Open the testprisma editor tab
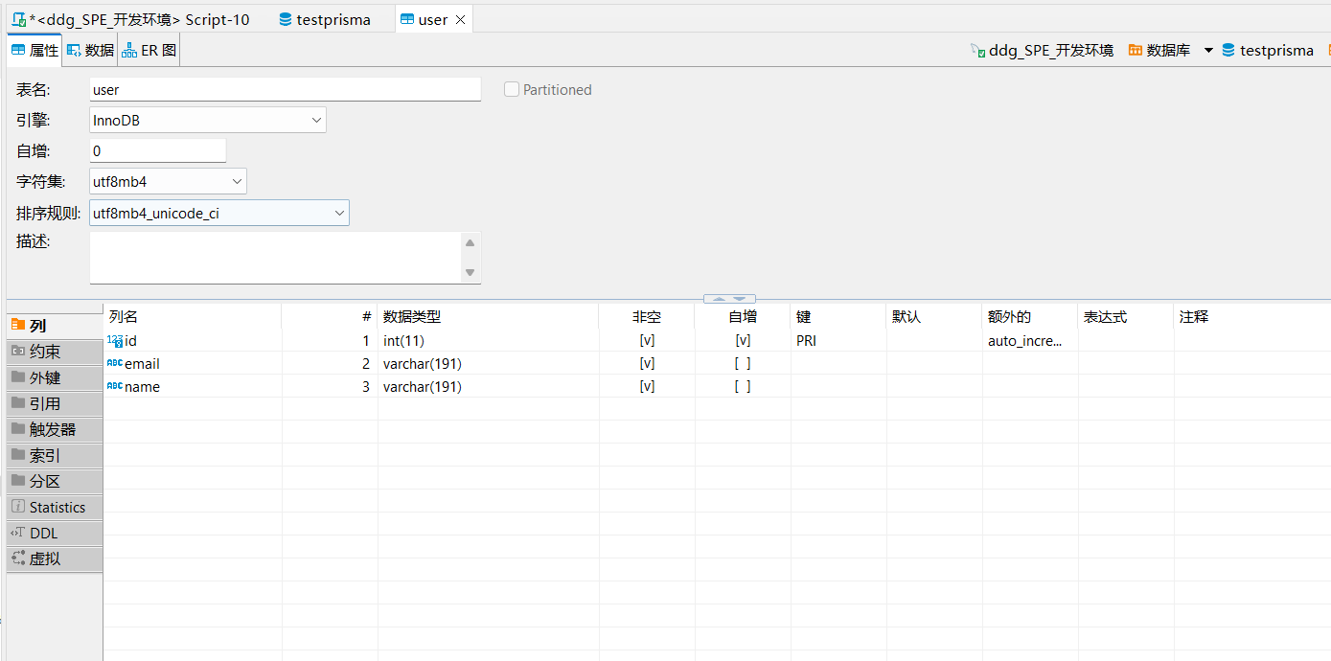Viewport: 1331px width, 661px height. 324,19
